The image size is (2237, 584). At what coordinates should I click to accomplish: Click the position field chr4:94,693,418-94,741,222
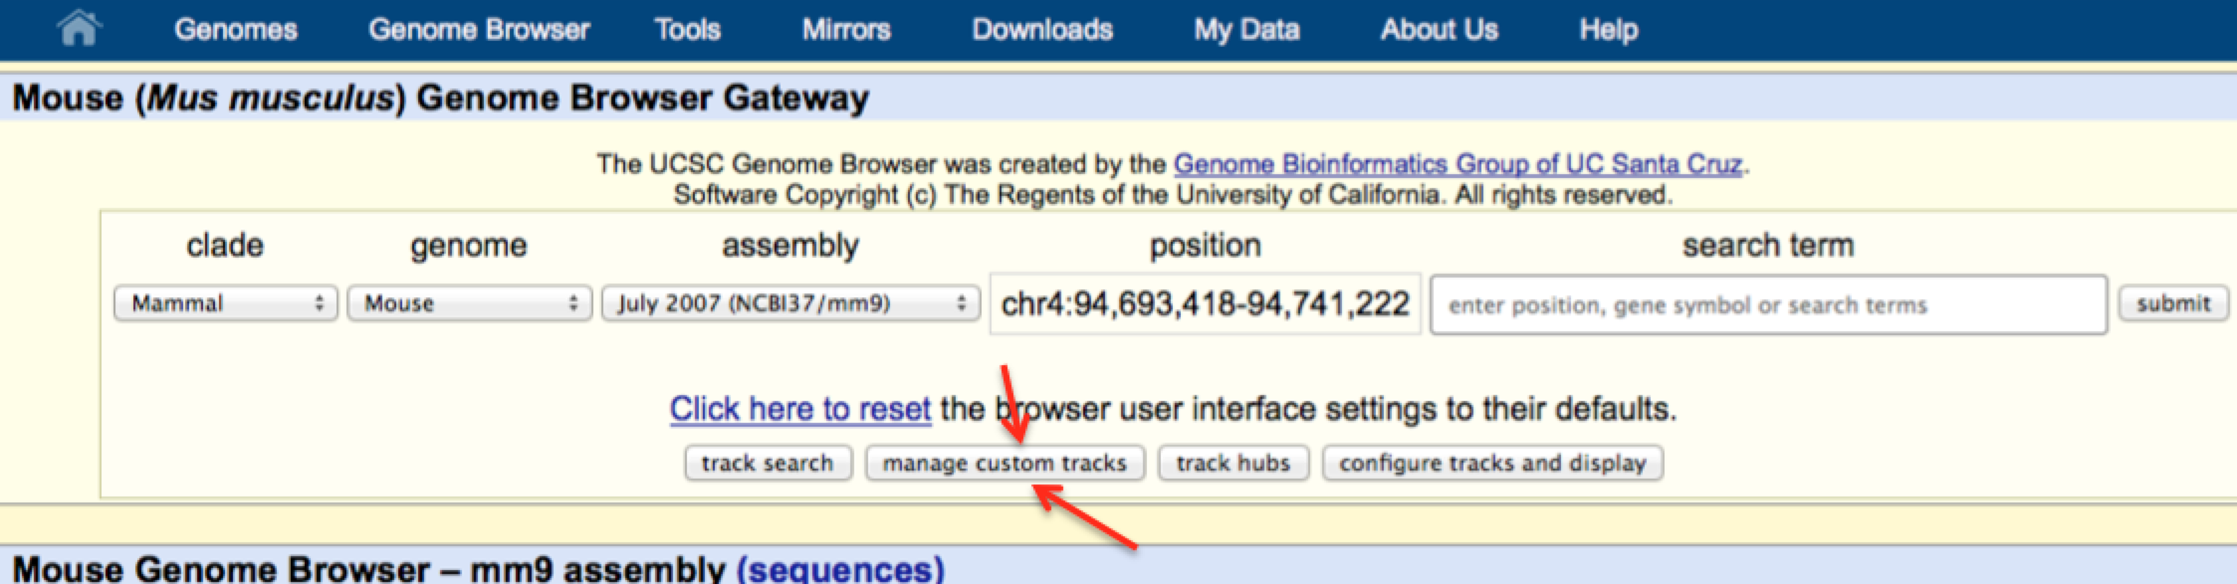point(1205,303)
